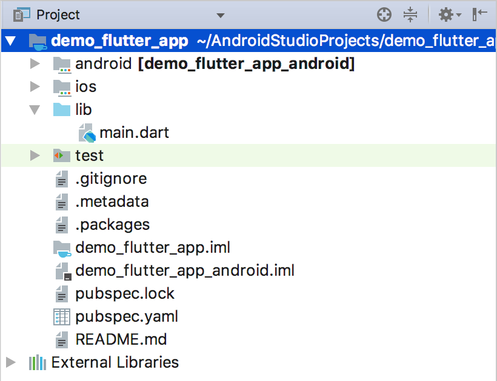Expand the ios folder
The width and height of the screenshot is (497, 381).
pos(35,86)
